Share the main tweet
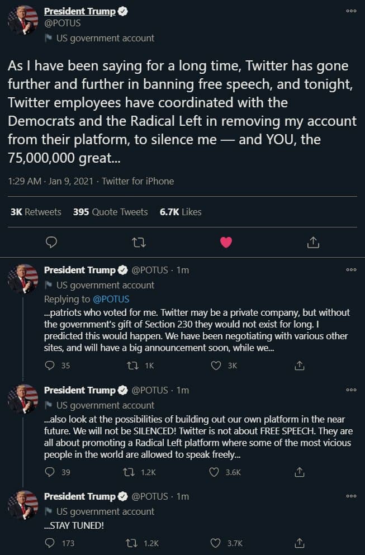The image size is (365, 555). 314,242
